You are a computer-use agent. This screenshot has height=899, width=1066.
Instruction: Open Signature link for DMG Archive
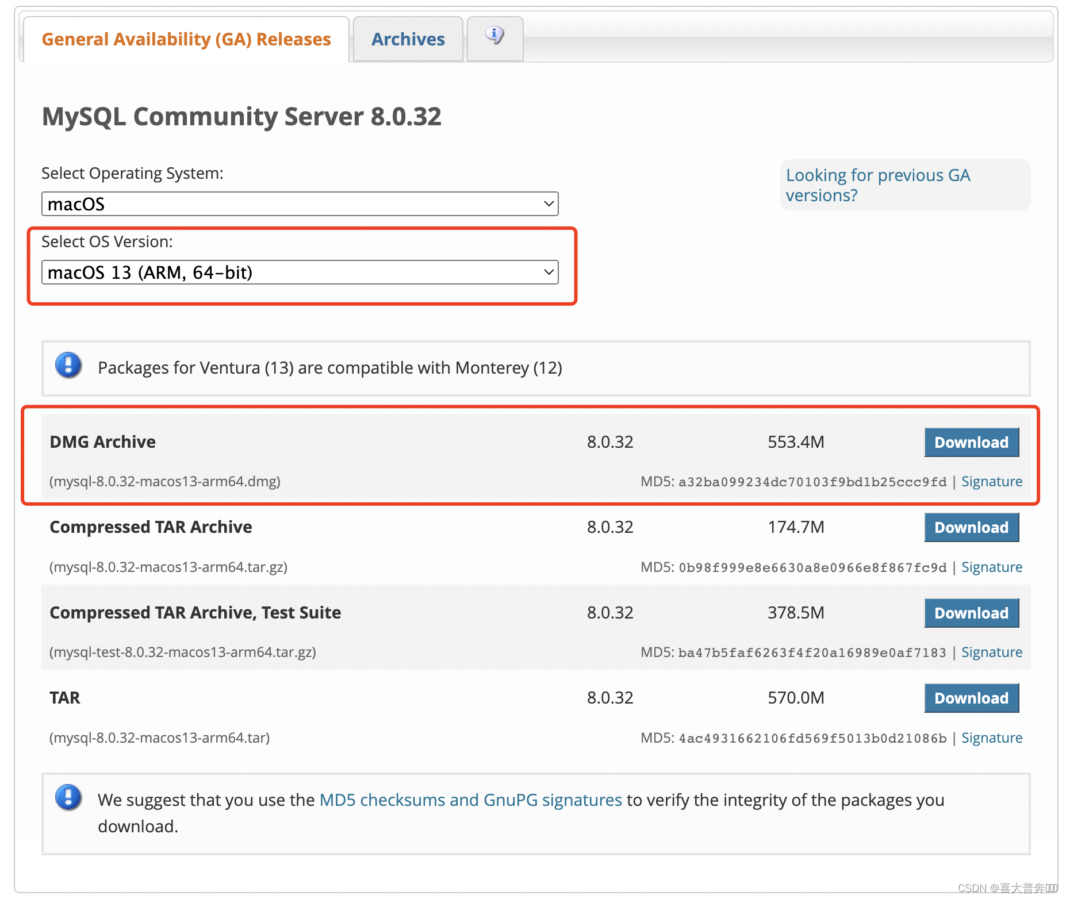[992, 482]
